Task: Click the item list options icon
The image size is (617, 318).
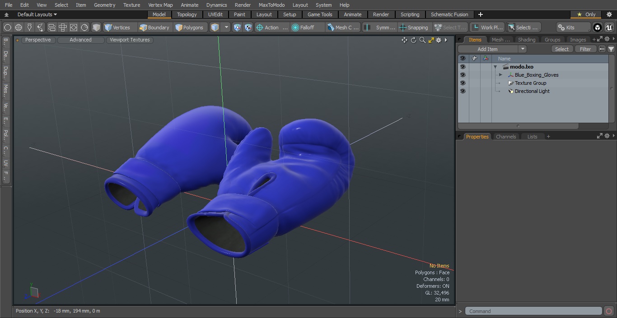Action: 602,49
